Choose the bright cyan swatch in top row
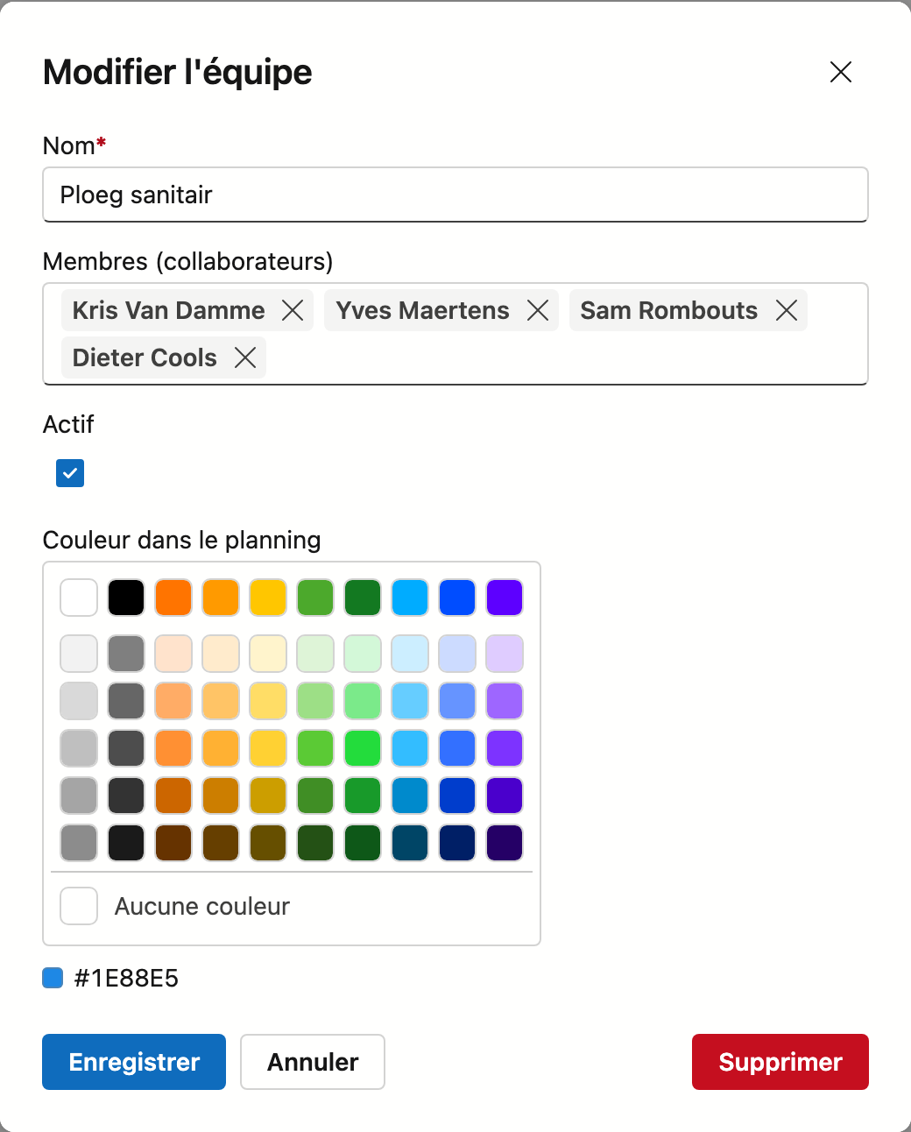 pos(410,598)
